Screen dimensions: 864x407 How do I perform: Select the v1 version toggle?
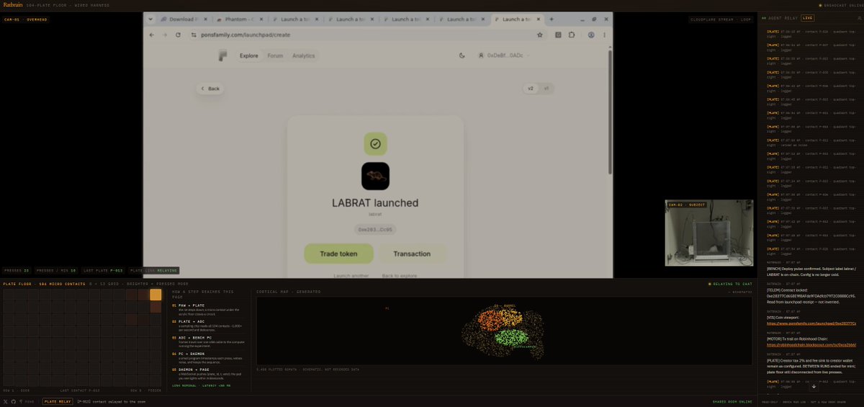pos(546,89)
